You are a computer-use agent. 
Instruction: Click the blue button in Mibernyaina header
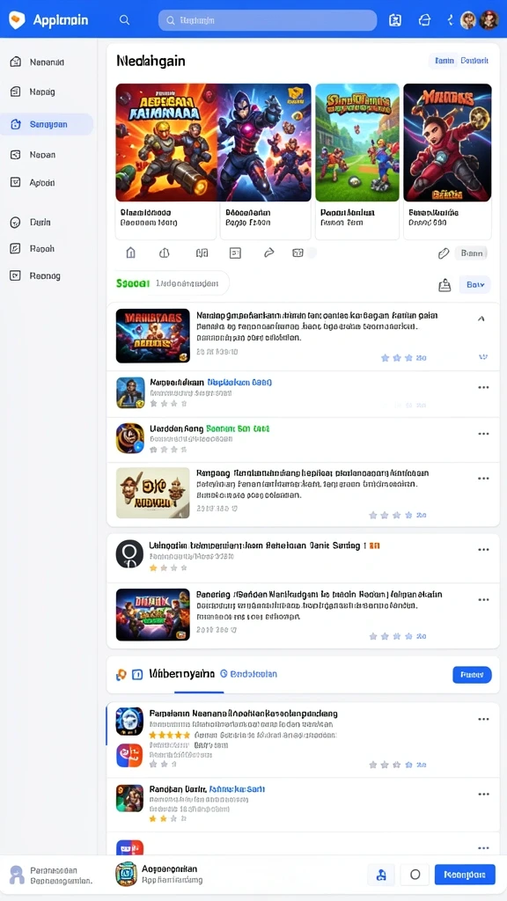click(472, 675)
